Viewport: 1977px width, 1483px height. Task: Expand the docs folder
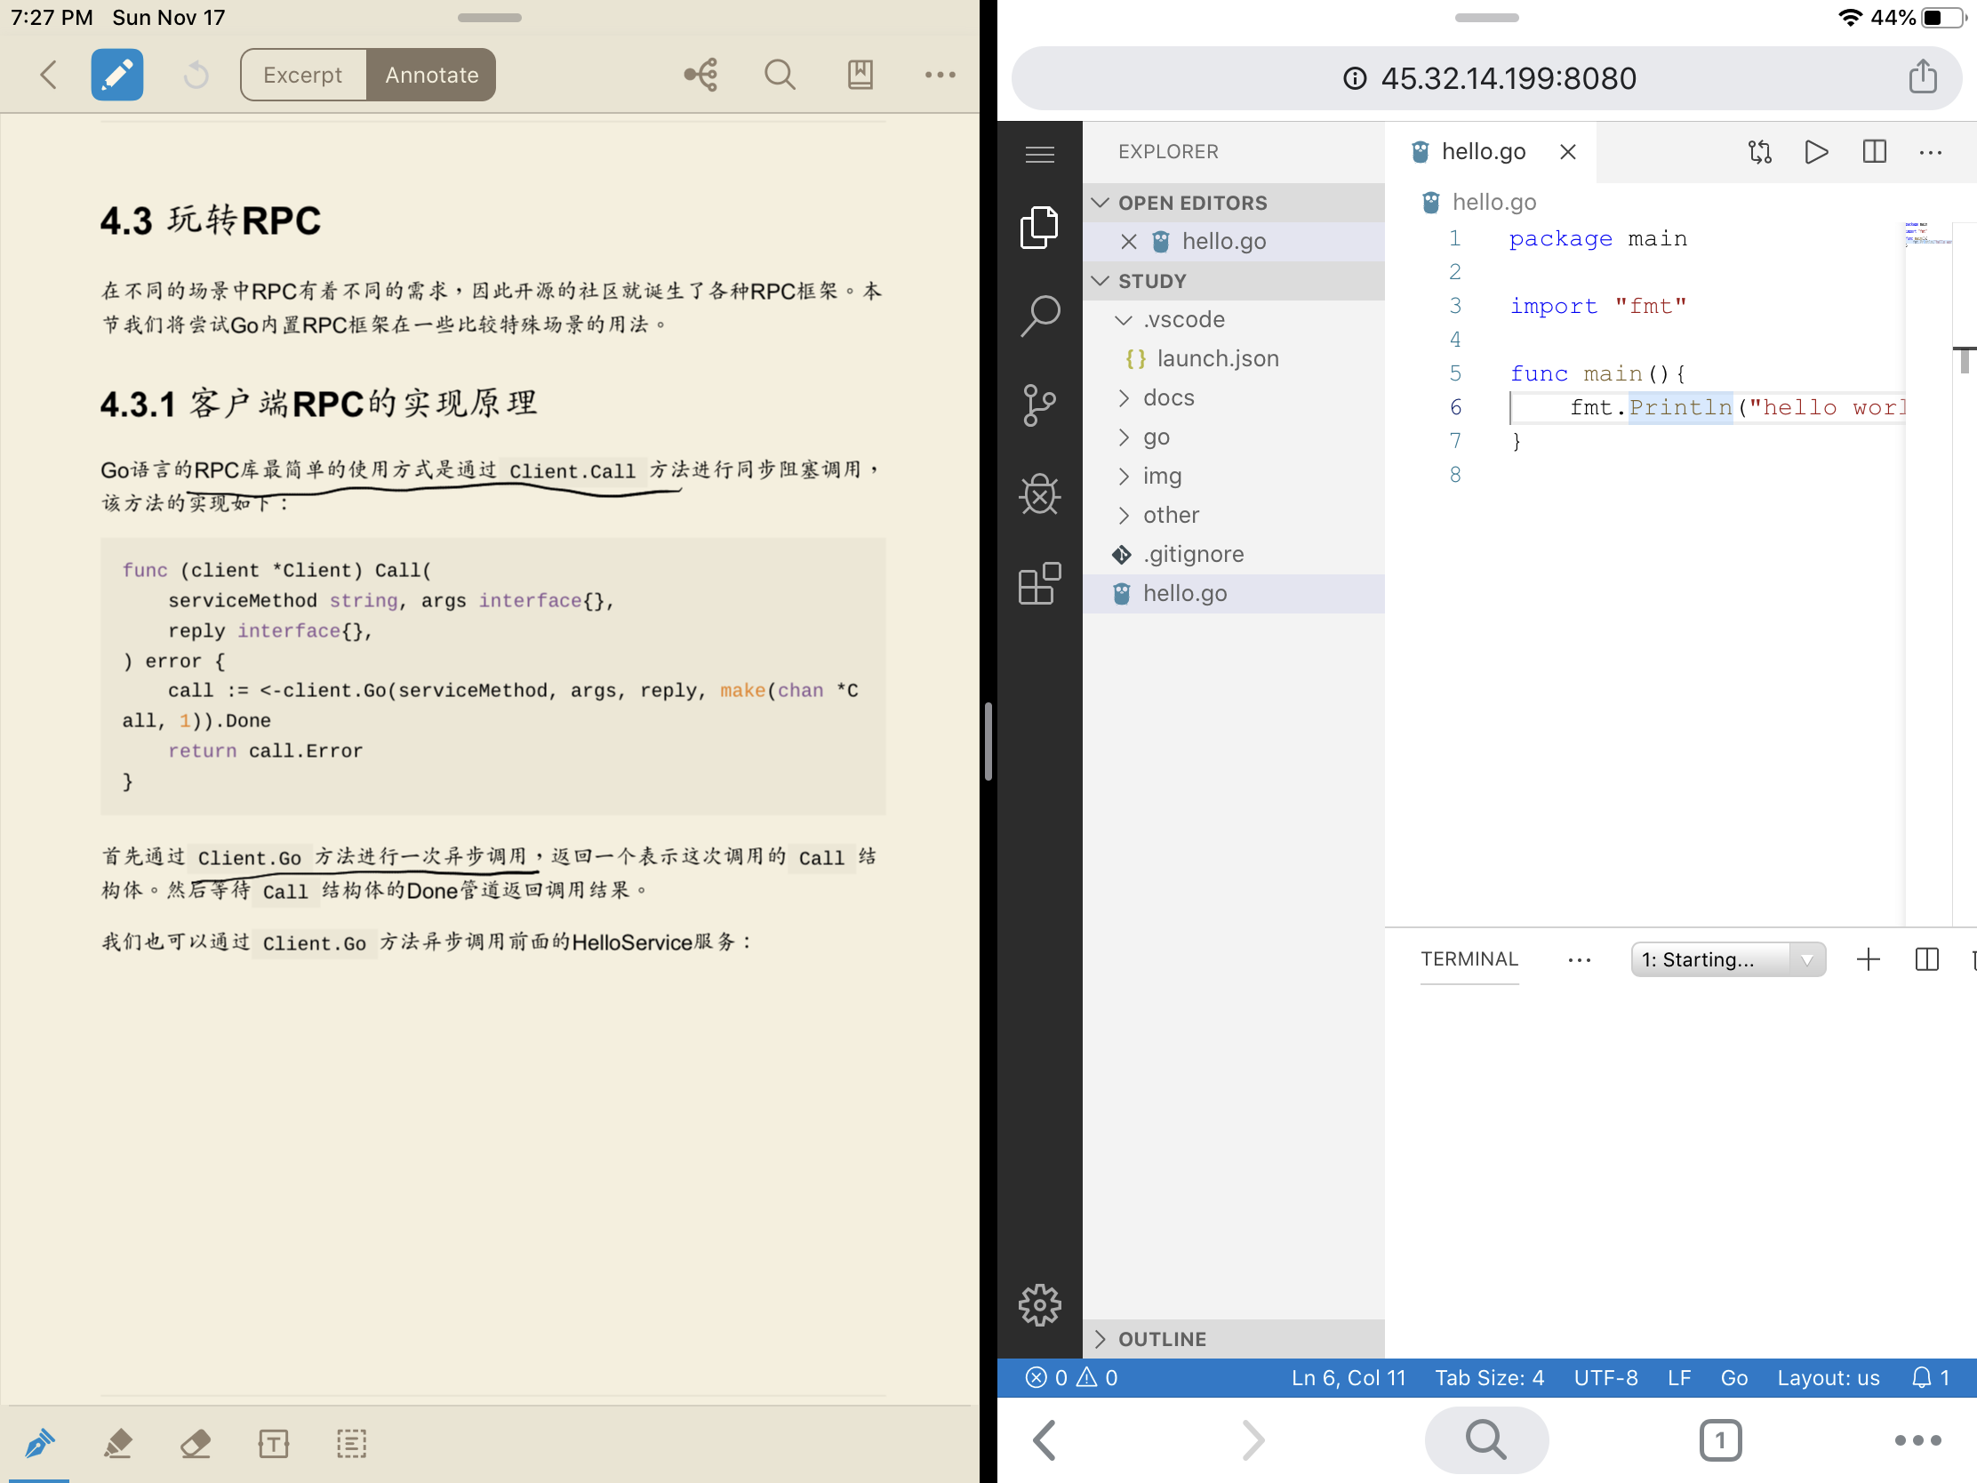(1168, 397)
